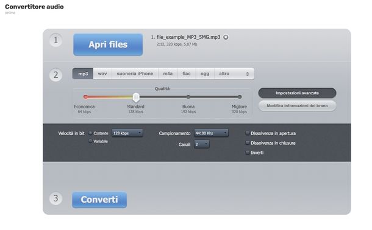Click the Economica 64 kbps label
The height and width of the screenshot is (230, 372).
pyautogui.click(x=84, y=109)
